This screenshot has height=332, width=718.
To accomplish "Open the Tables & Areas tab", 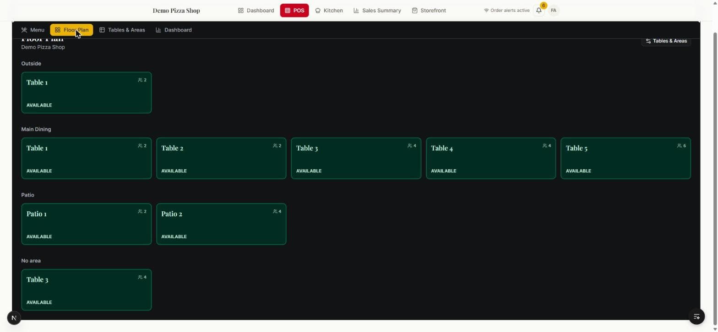I will (x=122, y=30).
